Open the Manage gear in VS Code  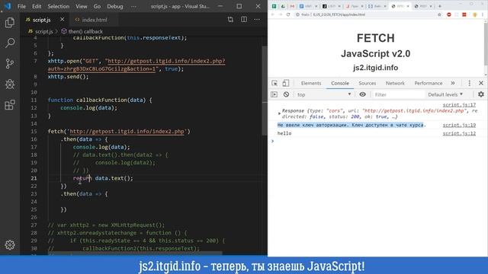(x=10, y=245)
